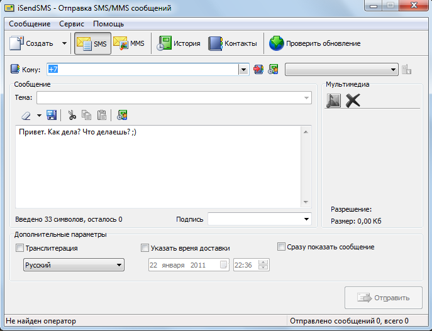
Task: Click Проверить обновление to check updates
Action: [315, 43]
